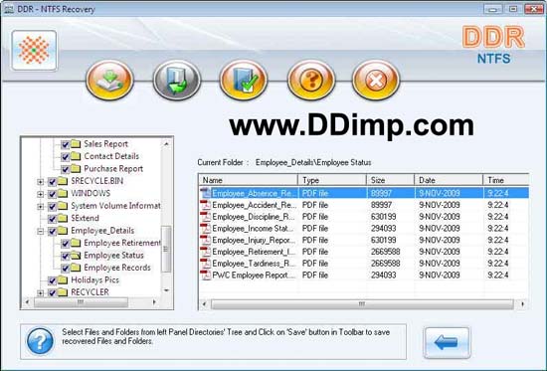Select the Employee_Discipline_R... PDF file row

click(363, 217)
